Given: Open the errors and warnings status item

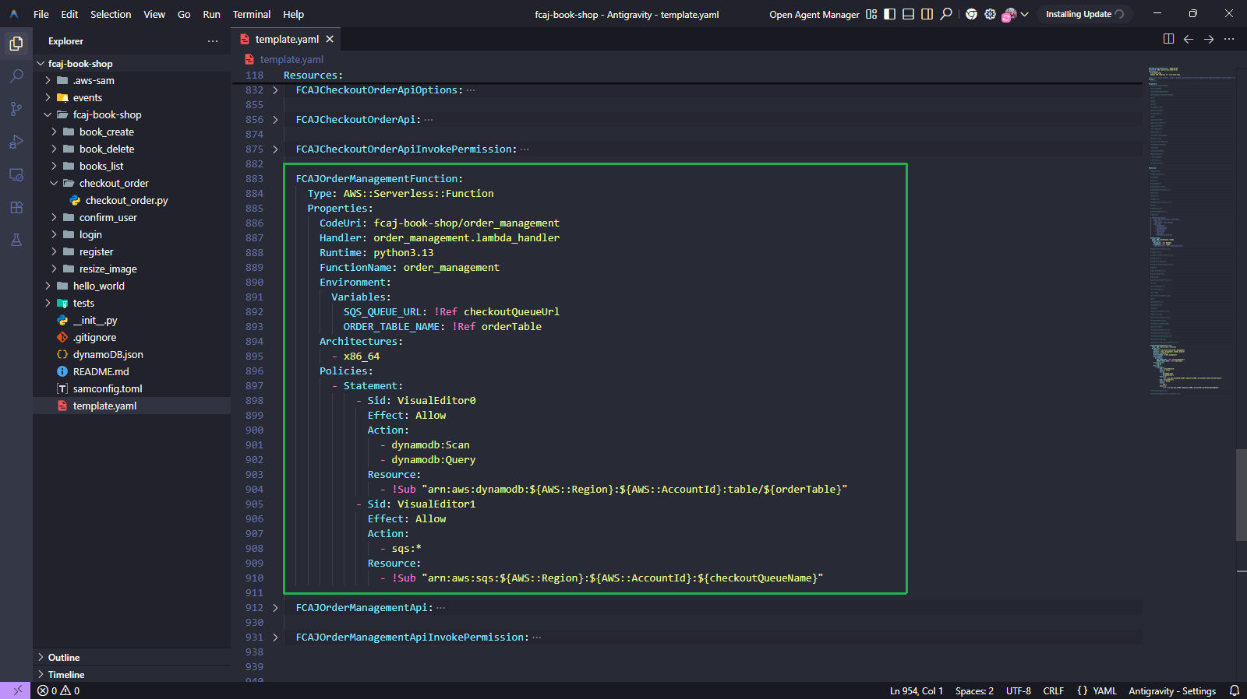Looking at the screenshot, I should pyautogui.click(x=58, y=690).
